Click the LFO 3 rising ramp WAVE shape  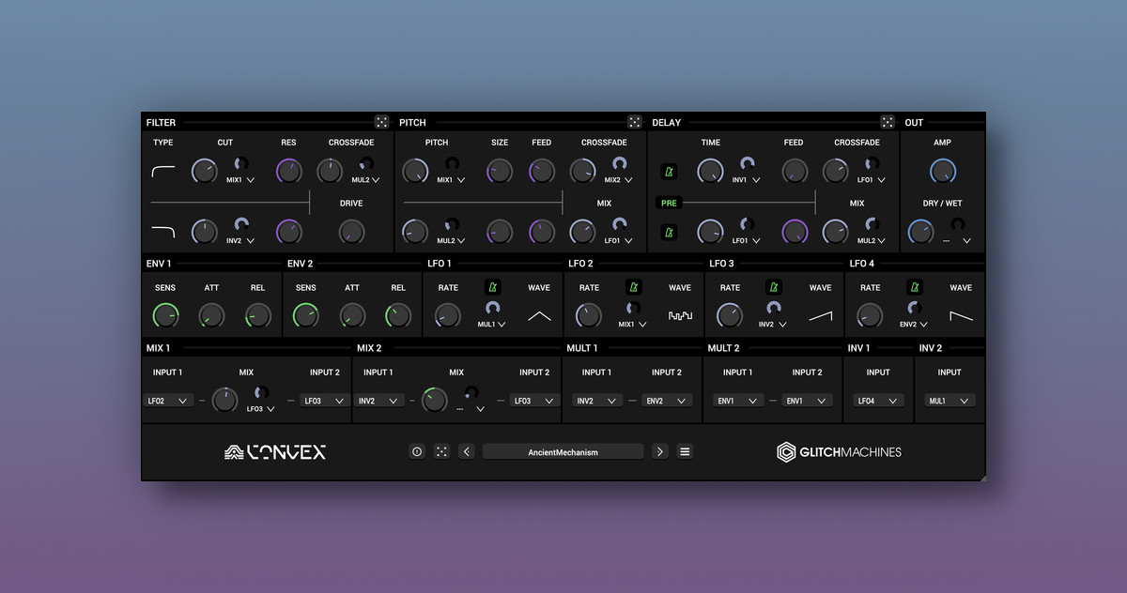tap(820, 316)
